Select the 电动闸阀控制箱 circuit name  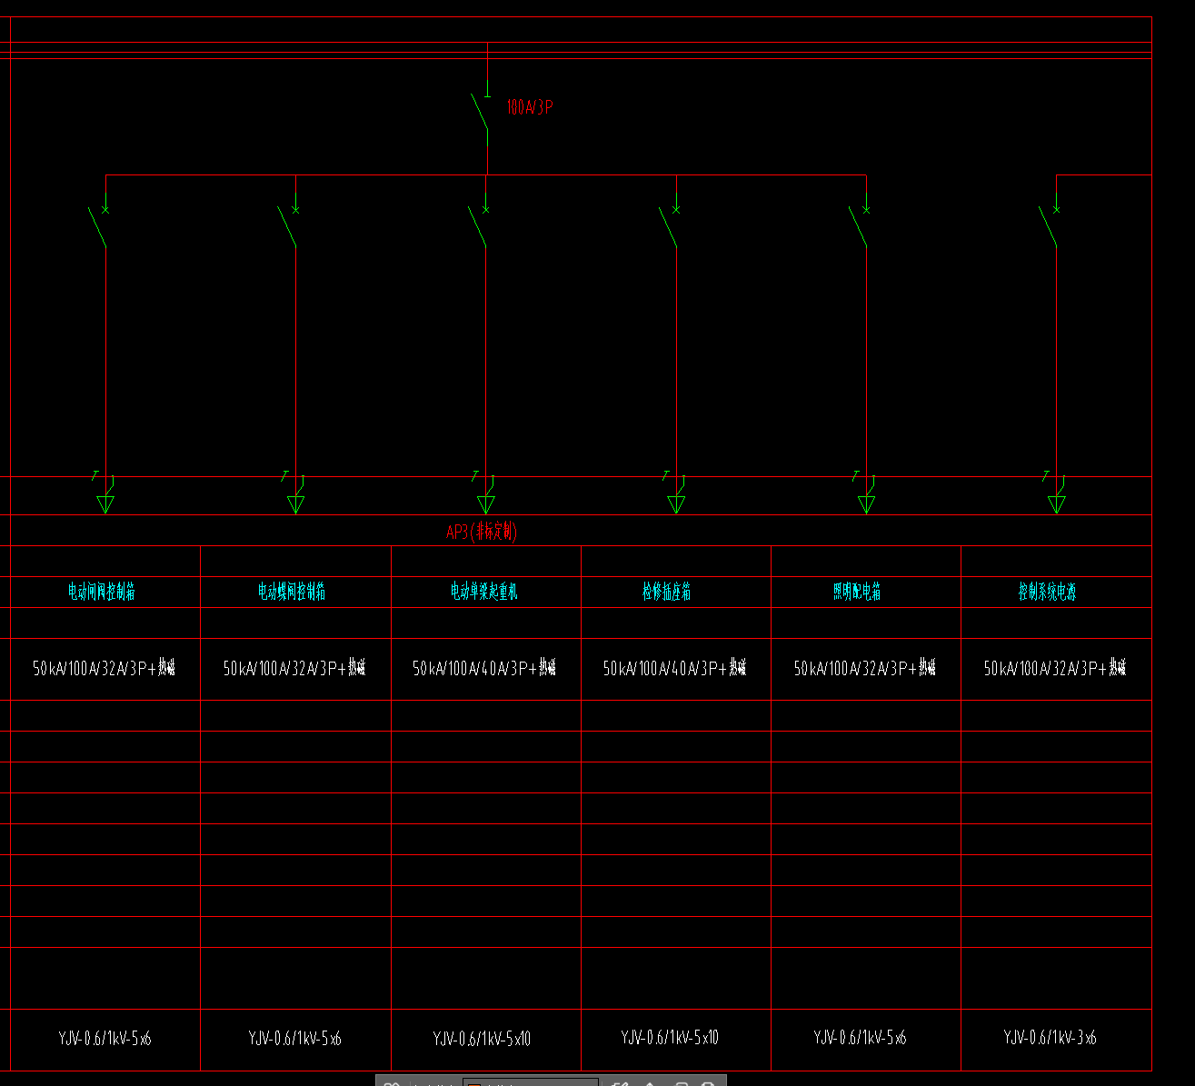101,592
